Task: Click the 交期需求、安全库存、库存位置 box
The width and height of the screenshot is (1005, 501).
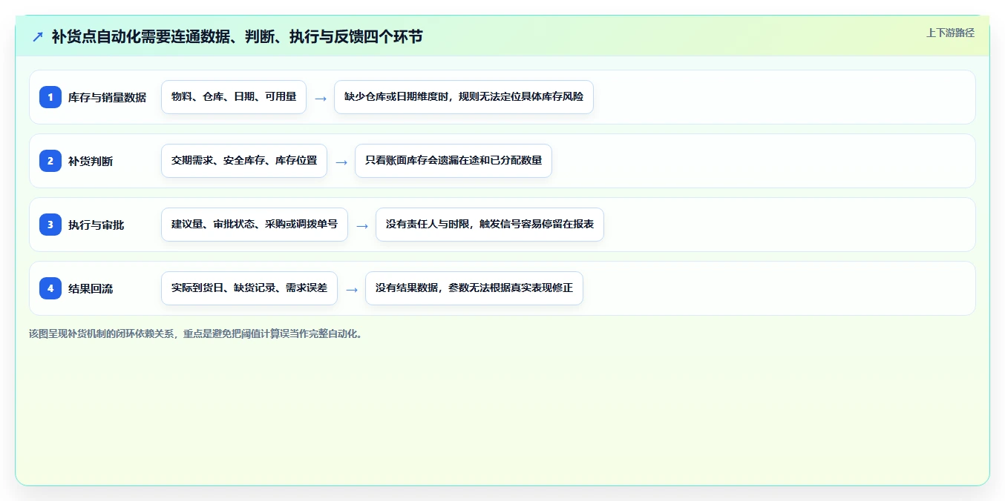Action: tap(244, 161)
